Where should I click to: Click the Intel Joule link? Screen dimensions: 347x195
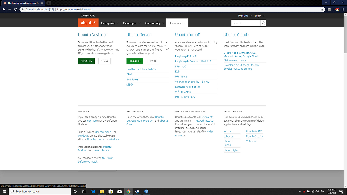click(x=181, y=77)
